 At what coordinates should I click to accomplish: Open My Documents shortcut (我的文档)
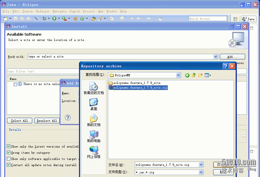coord(94,120)
